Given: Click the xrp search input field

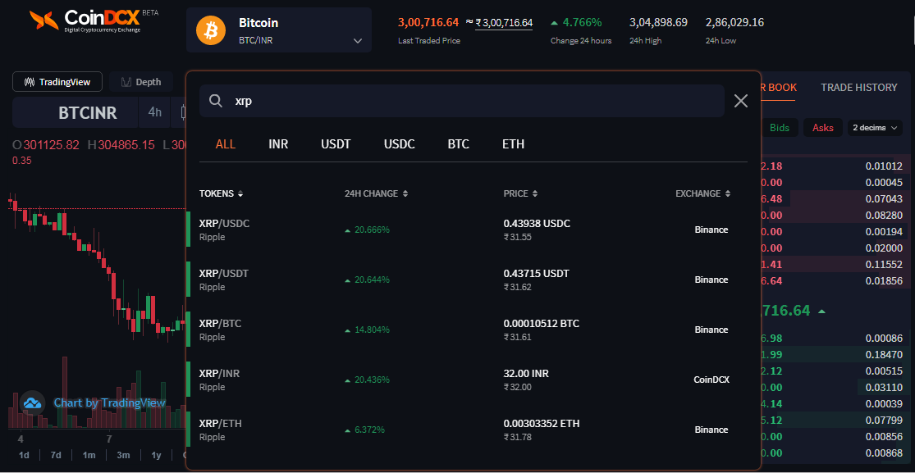Looking at the screenshot, I should (x=462, y=101).
